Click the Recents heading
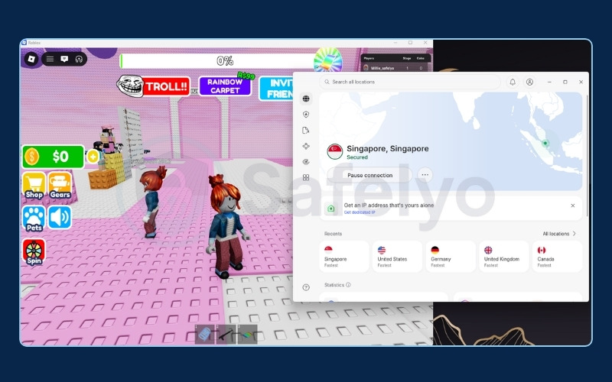 (x=333, y=234)
